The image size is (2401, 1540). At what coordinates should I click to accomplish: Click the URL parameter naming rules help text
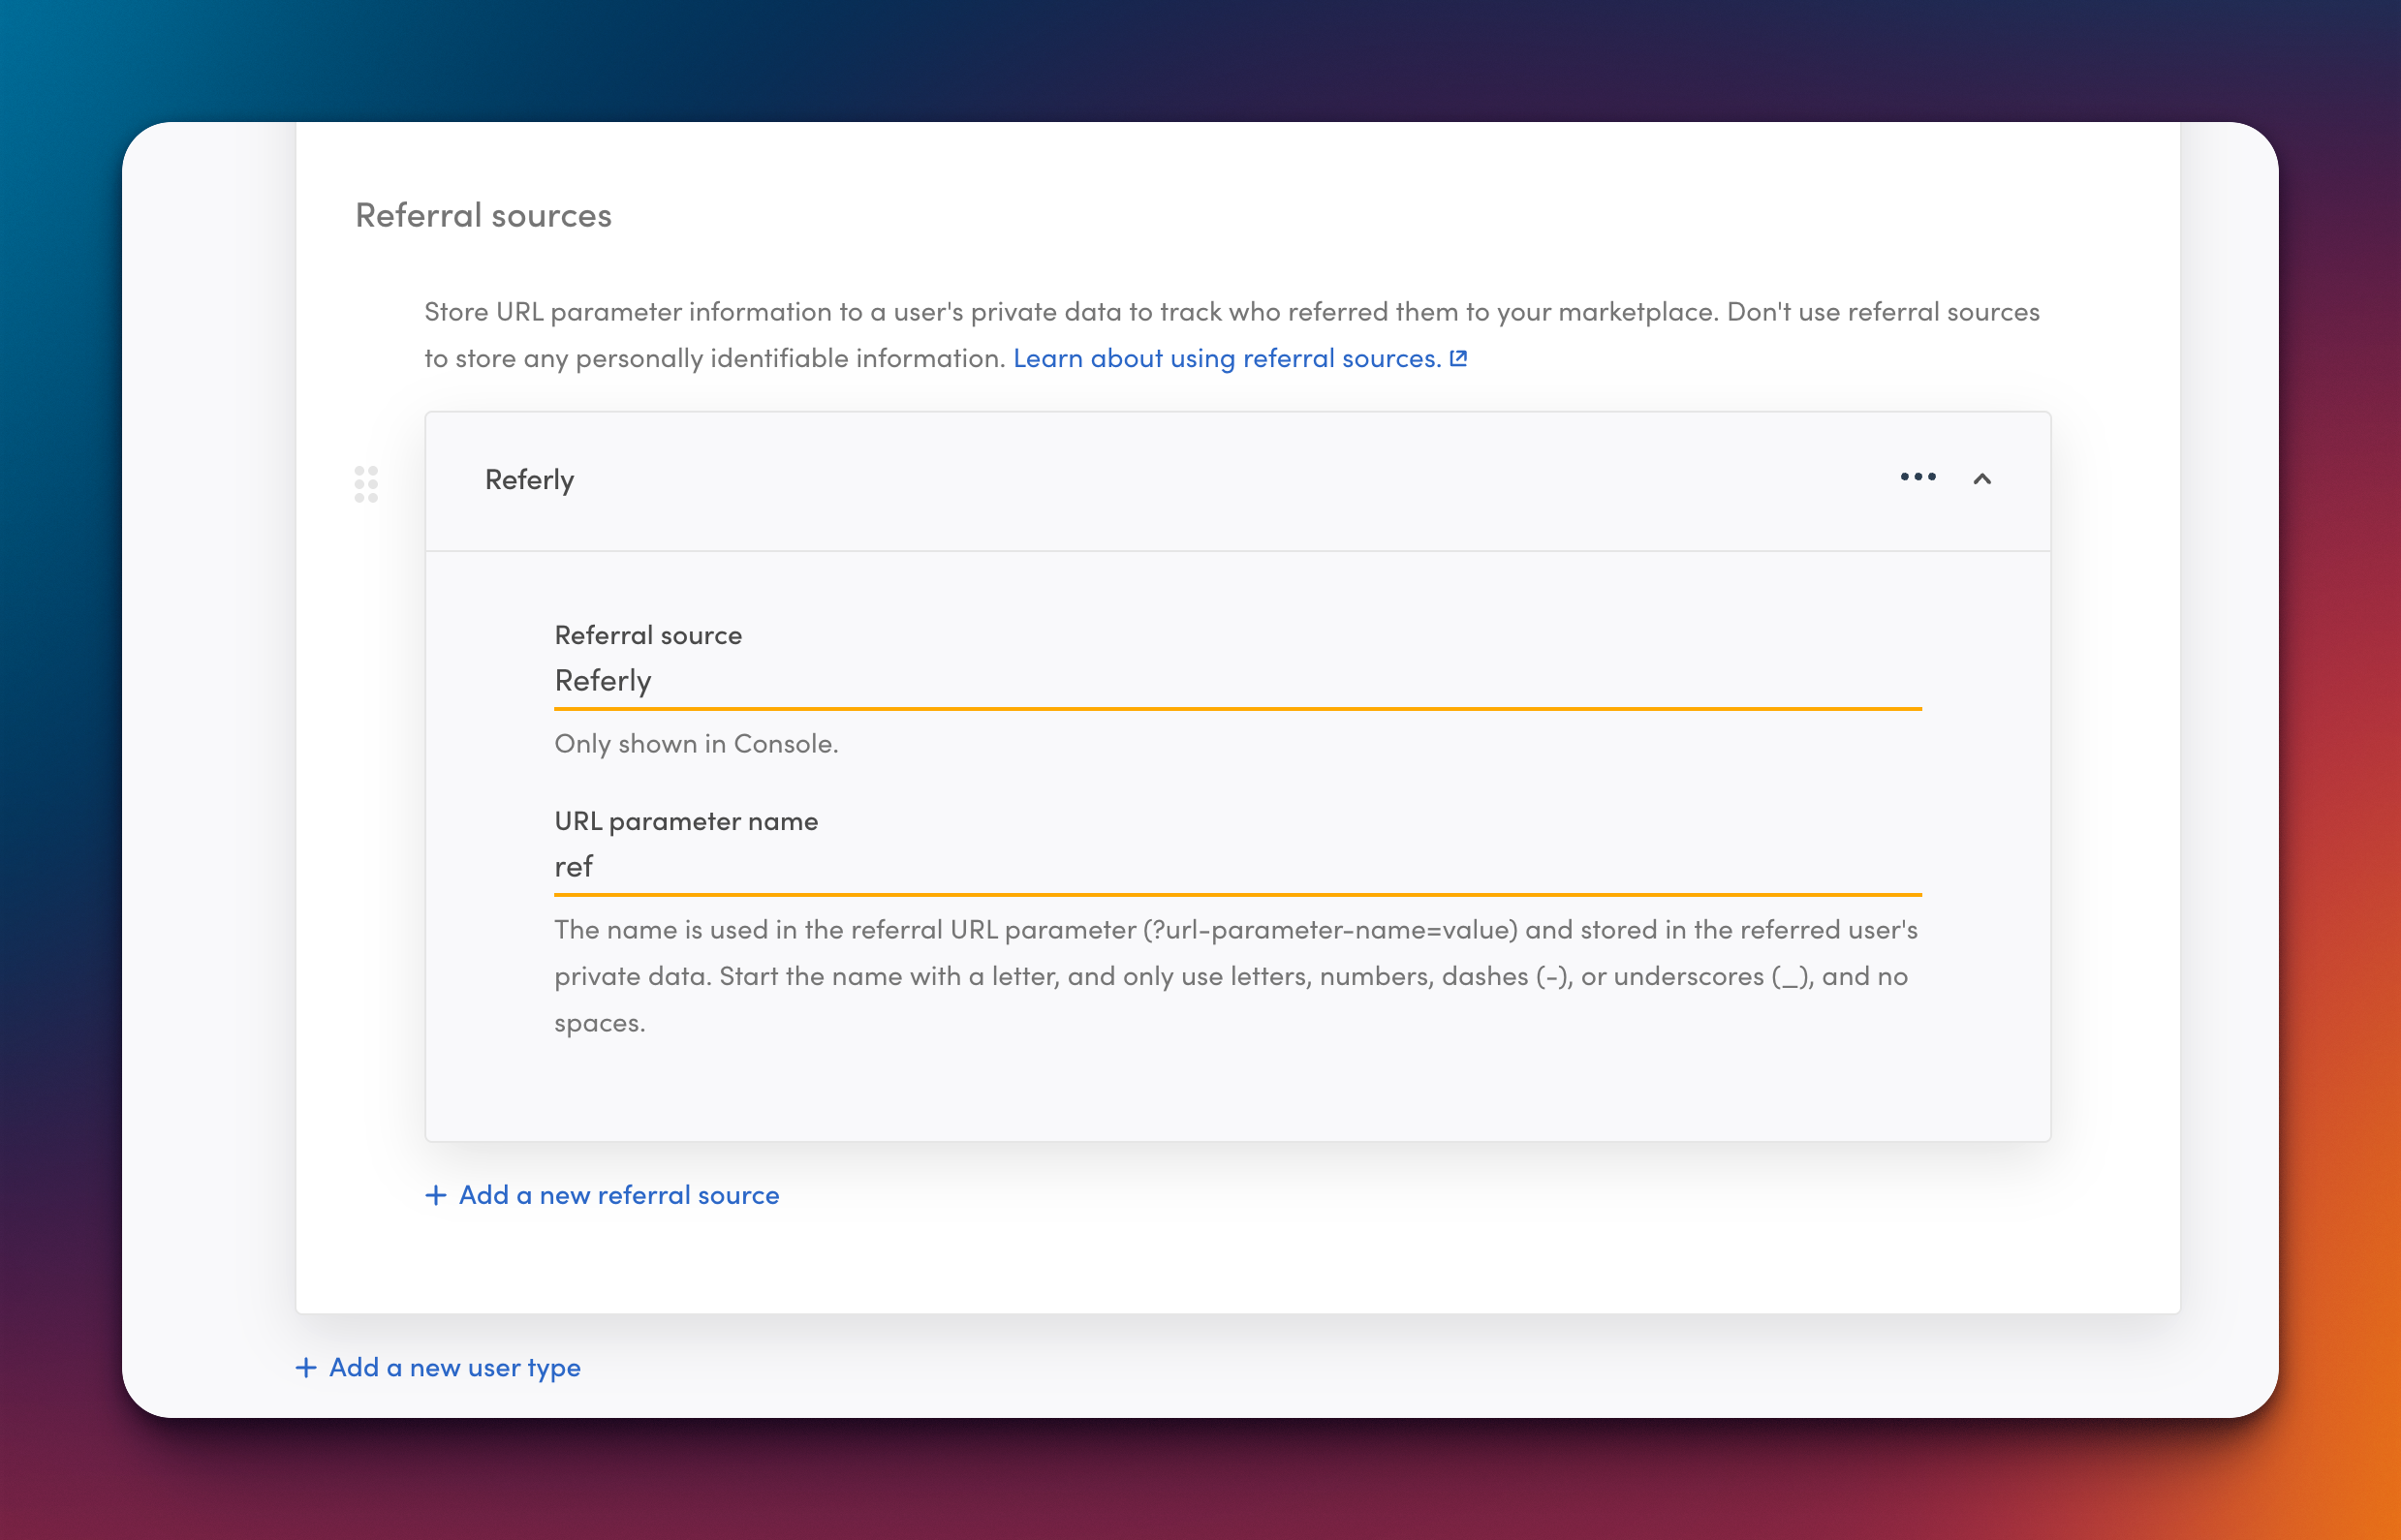(x=1236, y=976)
